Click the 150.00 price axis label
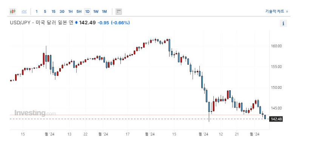The image size is (310, 144). tap(276, 88)
